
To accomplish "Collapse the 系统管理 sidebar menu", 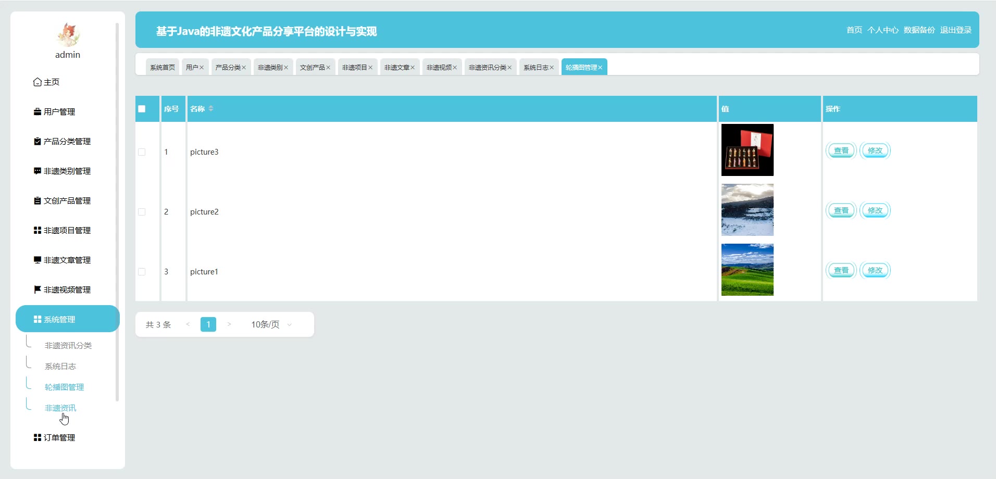I will pos(68,319).
